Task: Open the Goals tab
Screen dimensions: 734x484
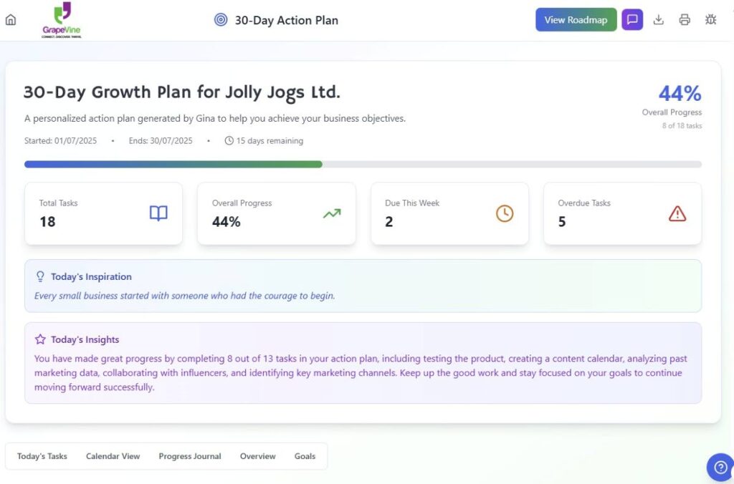Action: click(x=305, y=456)
